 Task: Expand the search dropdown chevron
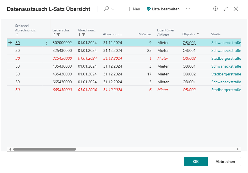pyautogui.click(x=113, y=9)
